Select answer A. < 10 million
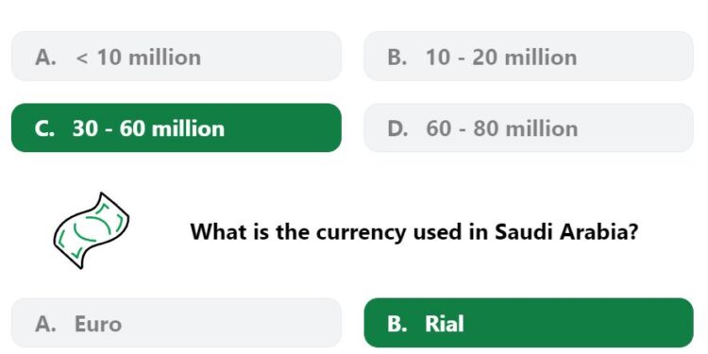The image size is (708, 354). pos(177,57)
